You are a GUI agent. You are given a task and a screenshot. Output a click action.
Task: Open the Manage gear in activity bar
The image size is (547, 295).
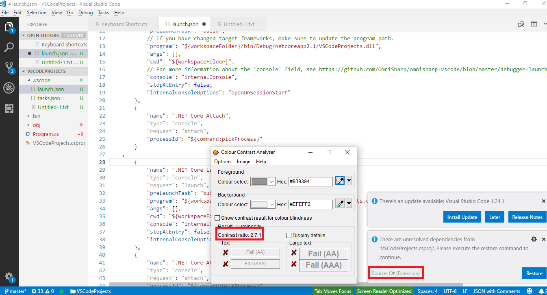coord(9,277)
